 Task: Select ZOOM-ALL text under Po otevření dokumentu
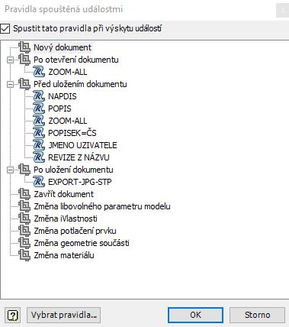click(68, 72)
